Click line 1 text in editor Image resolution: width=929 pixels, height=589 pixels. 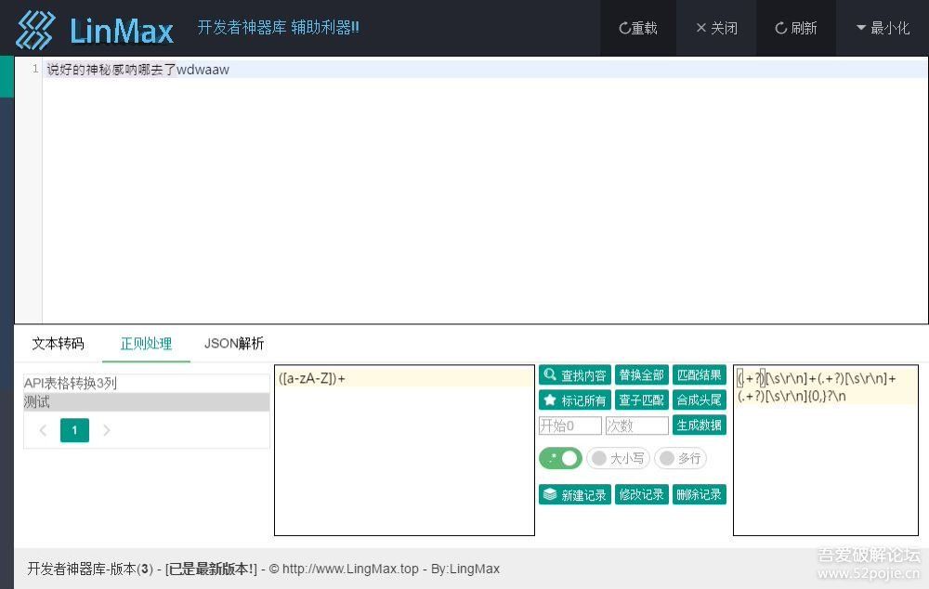138,70
